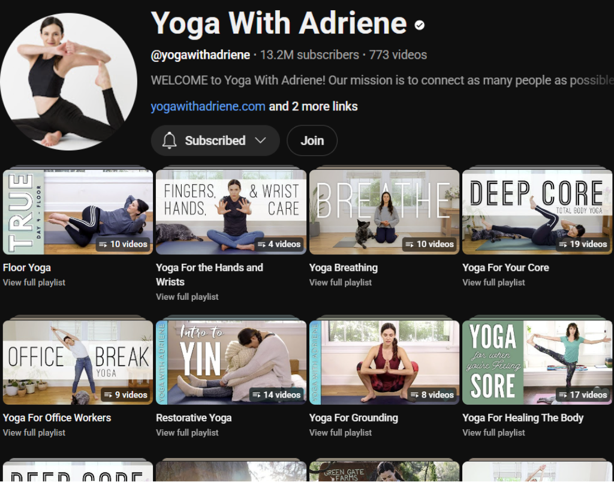View full playlist under Yoga For the Hands and Wrists

coord(187,297)
